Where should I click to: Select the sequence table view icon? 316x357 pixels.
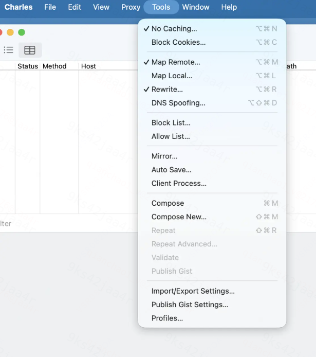click(x=30, y=50)
